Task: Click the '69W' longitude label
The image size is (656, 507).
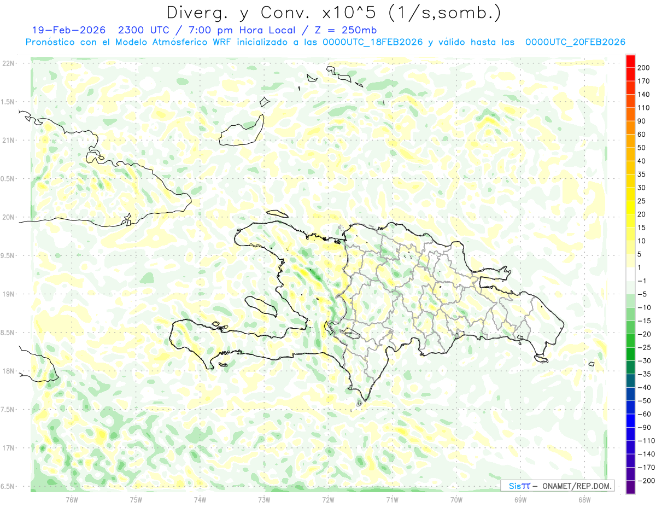Action: [520, 500]
